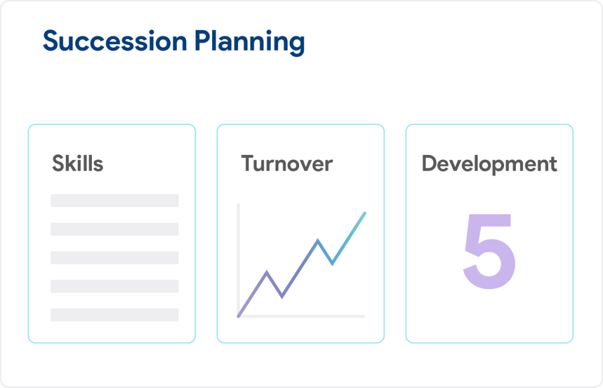The width and height of the screenshot is (603, 388).
Task: Click the horizontal axis of the Turnover chart
Action: pyautogui.click(x=301, y=317)
